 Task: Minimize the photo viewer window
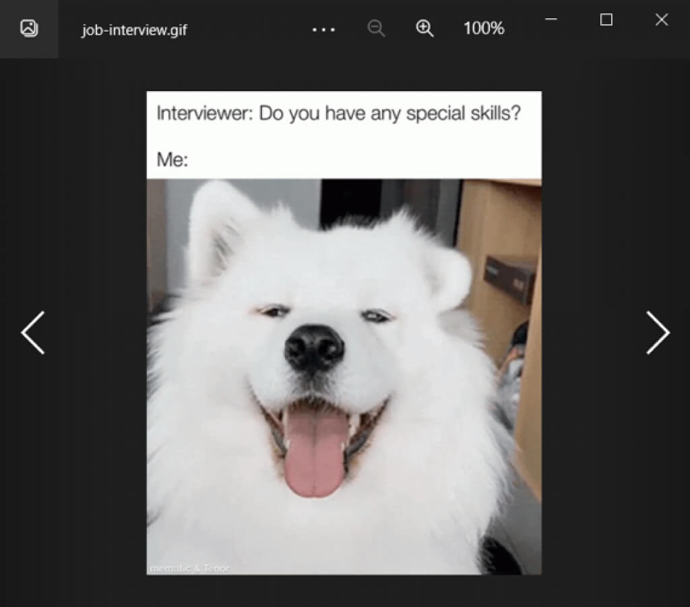(x=551, y=20)
